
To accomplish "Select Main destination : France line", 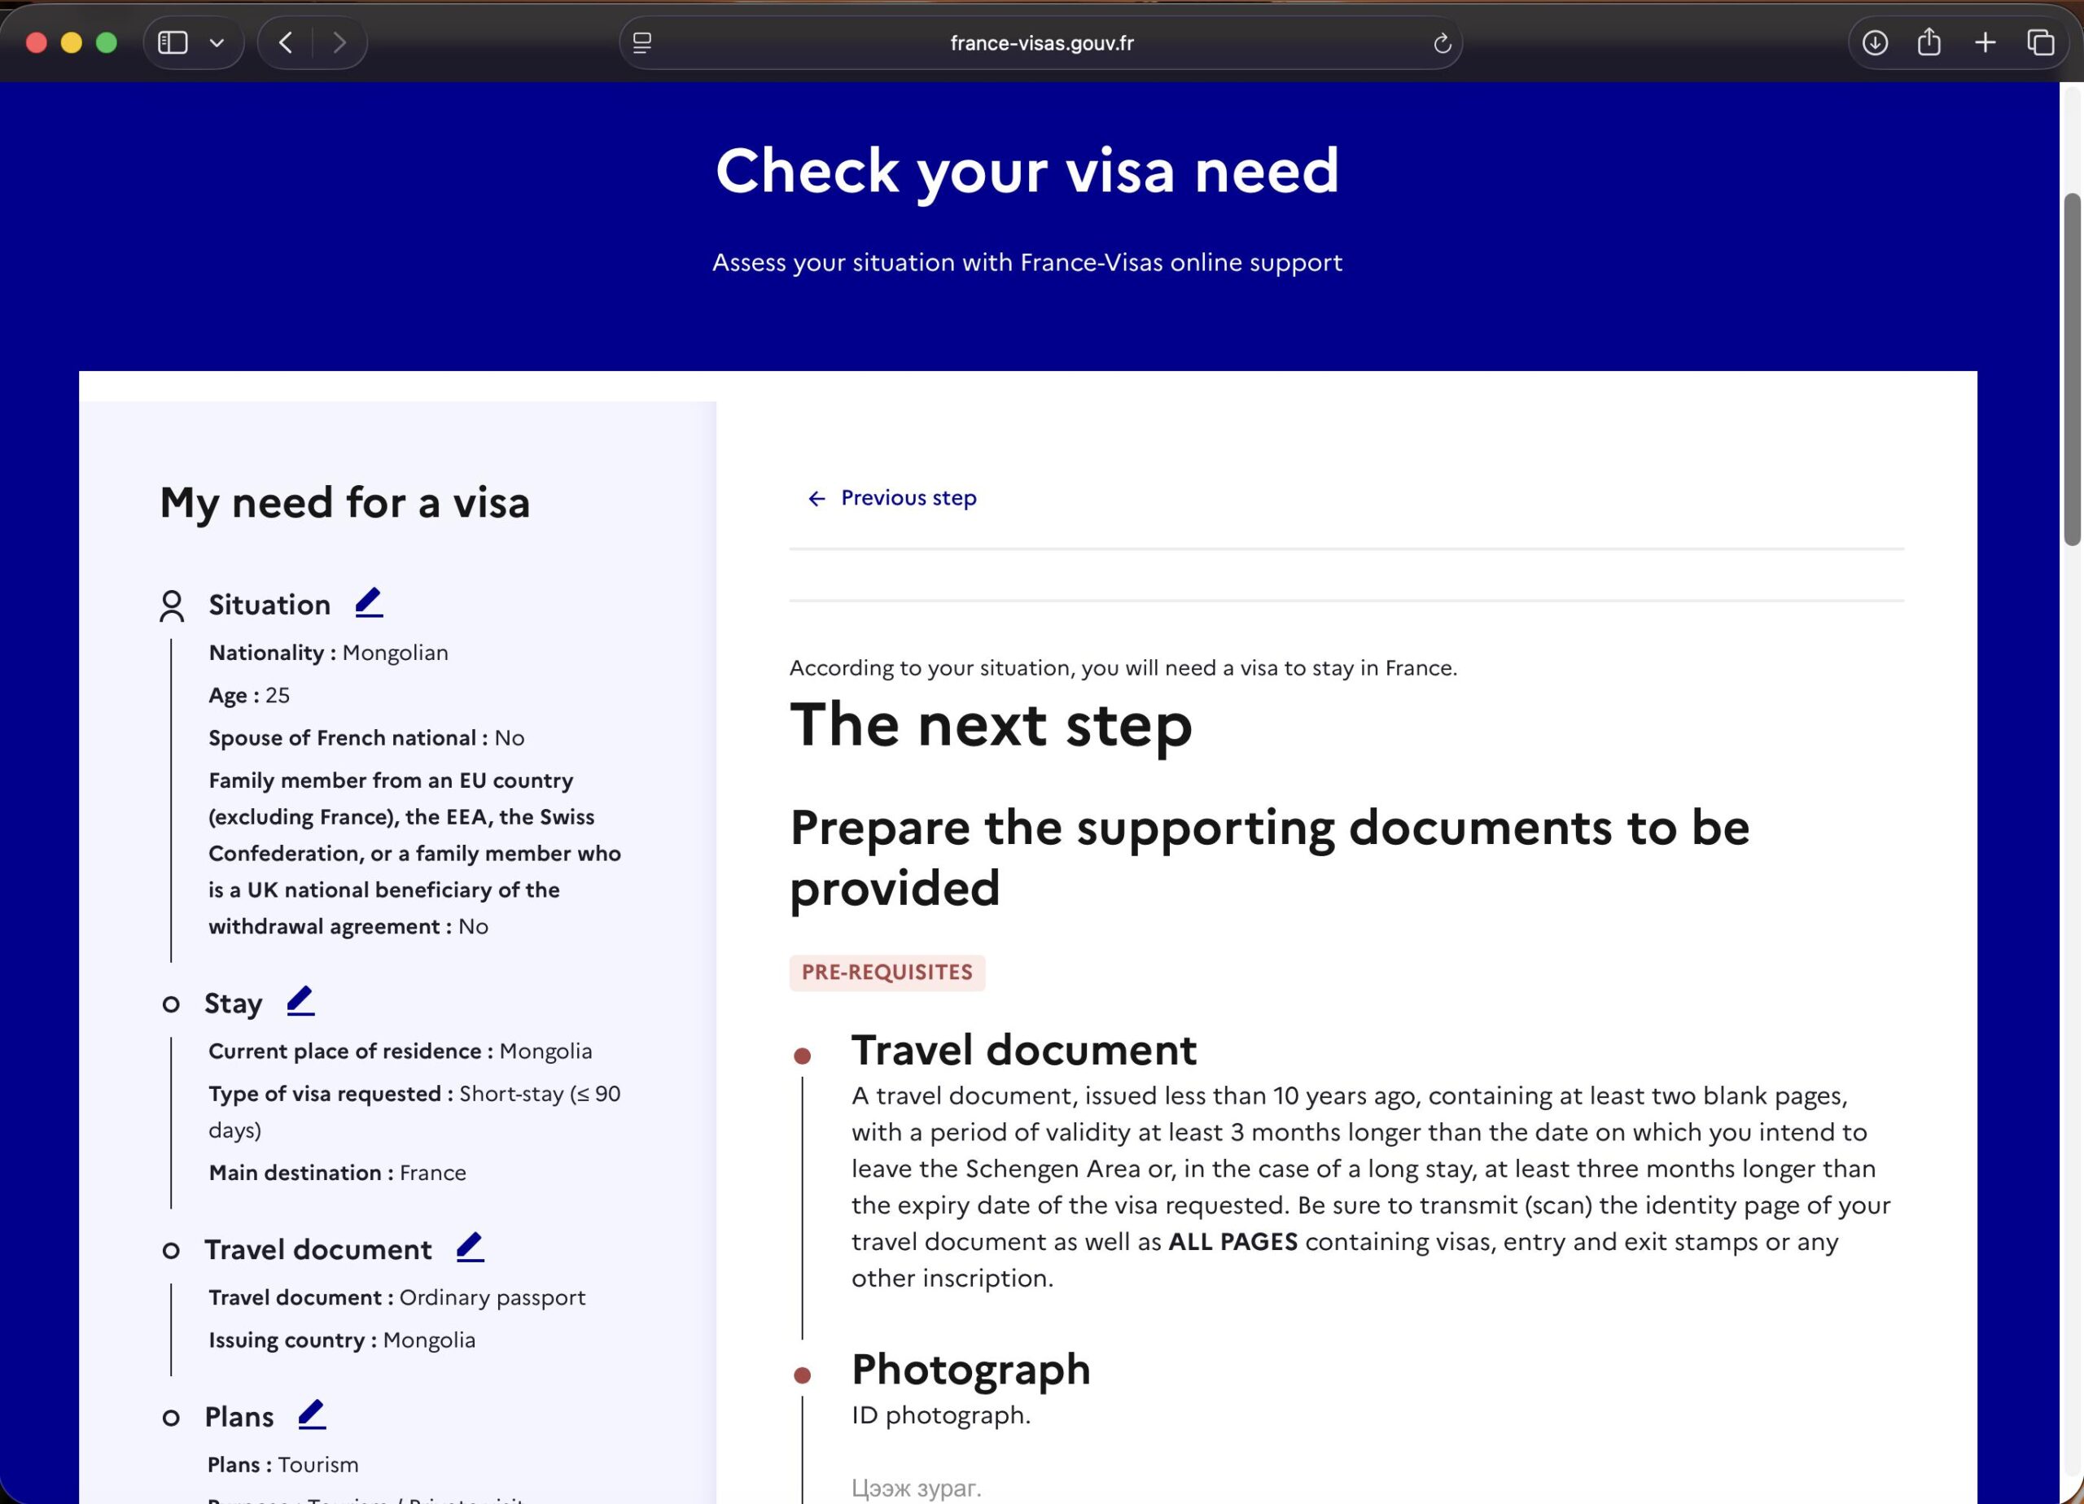I will point(337,1174).
